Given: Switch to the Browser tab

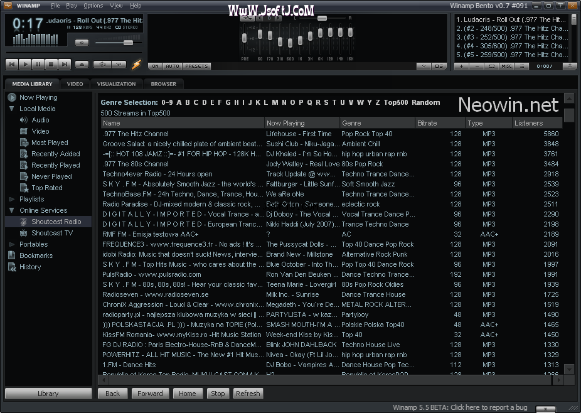Looking at the screenshot, I should (x=163, y=84).
